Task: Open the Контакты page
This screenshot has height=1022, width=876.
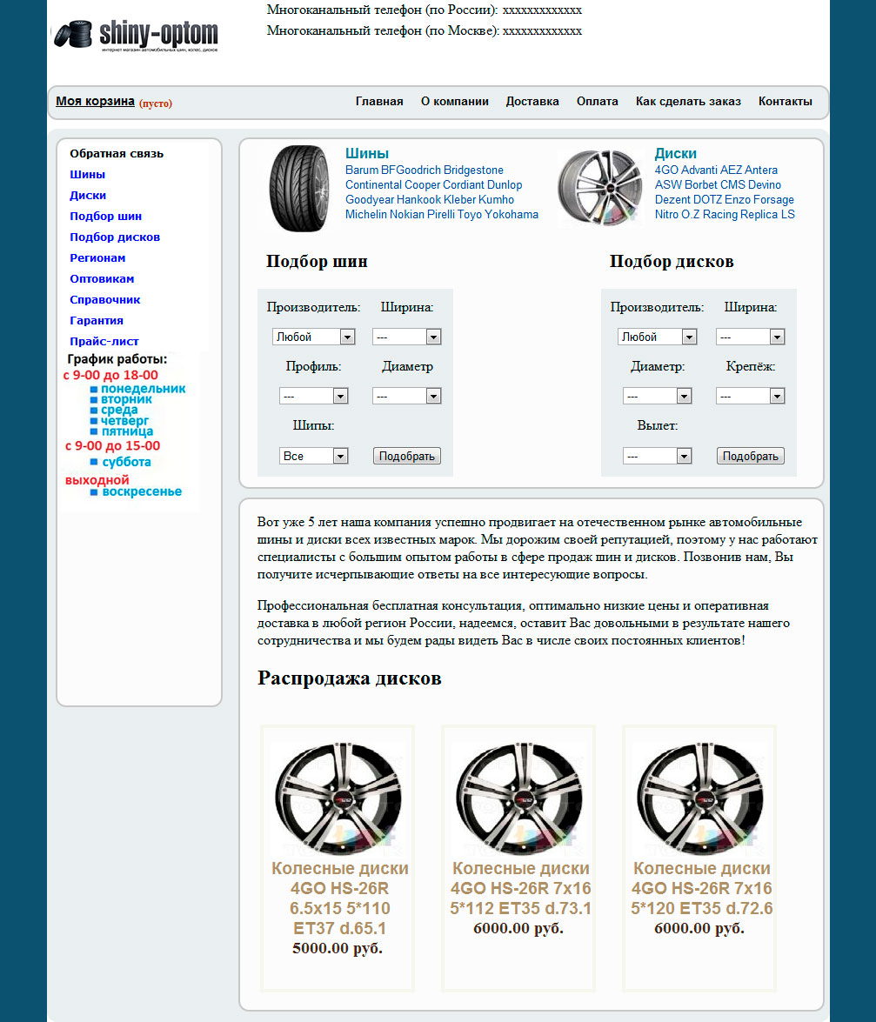Action: [x=784, y=101]
